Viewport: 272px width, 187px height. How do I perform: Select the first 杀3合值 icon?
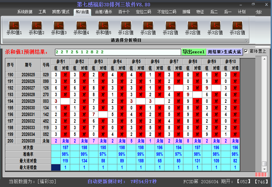[215, 26]
